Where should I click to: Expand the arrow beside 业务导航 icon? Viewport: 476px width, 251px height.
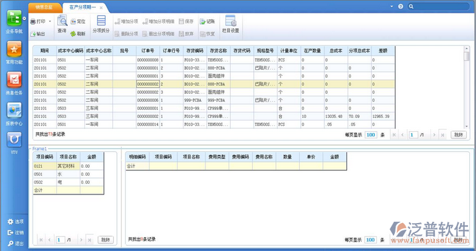(x=25, y=19)
